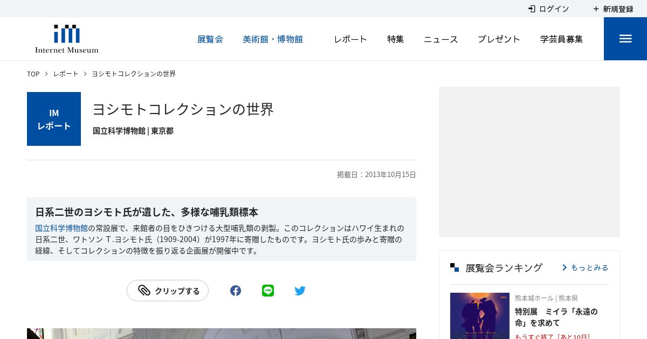The image size is (647, 339).
Task: Click レポート in the breadcrumb
Action: click(66, 74)
